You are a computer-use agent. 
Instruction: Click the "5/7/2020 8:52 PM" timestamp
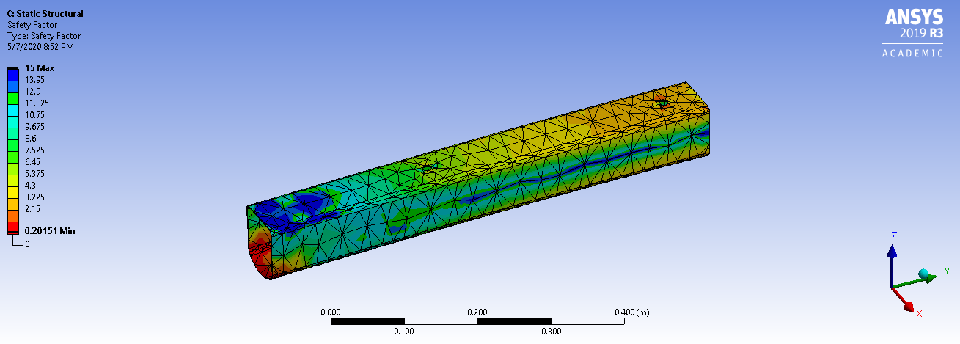[40, 47]
